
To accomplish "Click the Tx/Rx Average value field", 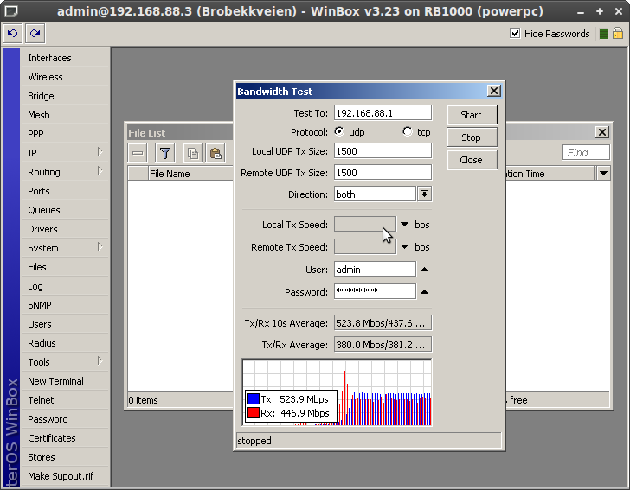I will [382, 344].
